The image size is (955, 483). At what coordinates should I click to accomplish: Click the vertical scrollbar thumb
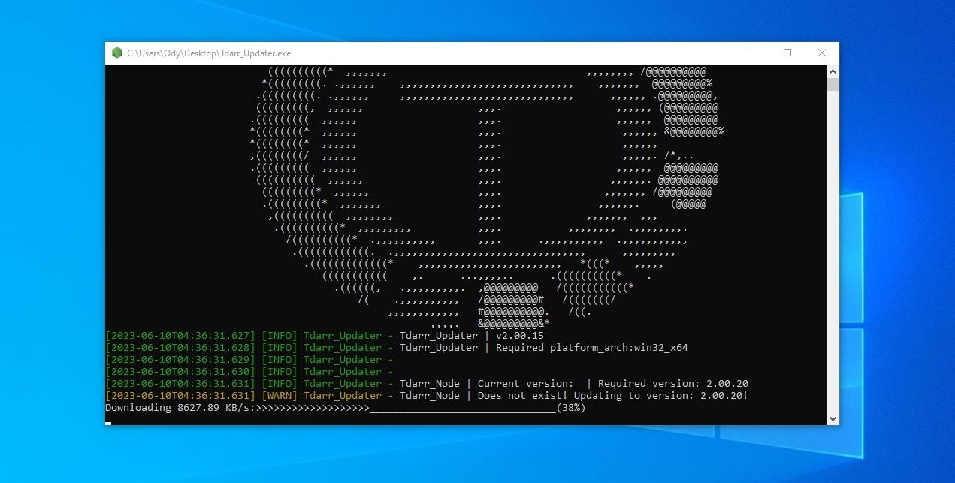tap(833, 84)
